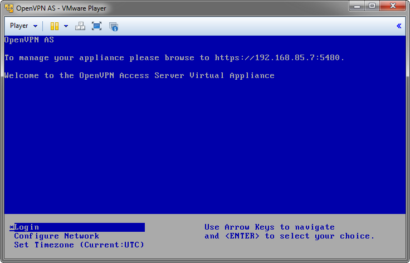Enter full screen mode icon
410x263 pixels.
pyautogui.click(x=96, y=26)
